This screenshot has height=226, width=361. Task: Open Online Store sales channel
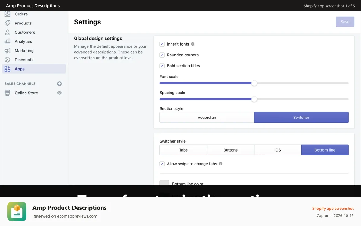click(26, 93)
